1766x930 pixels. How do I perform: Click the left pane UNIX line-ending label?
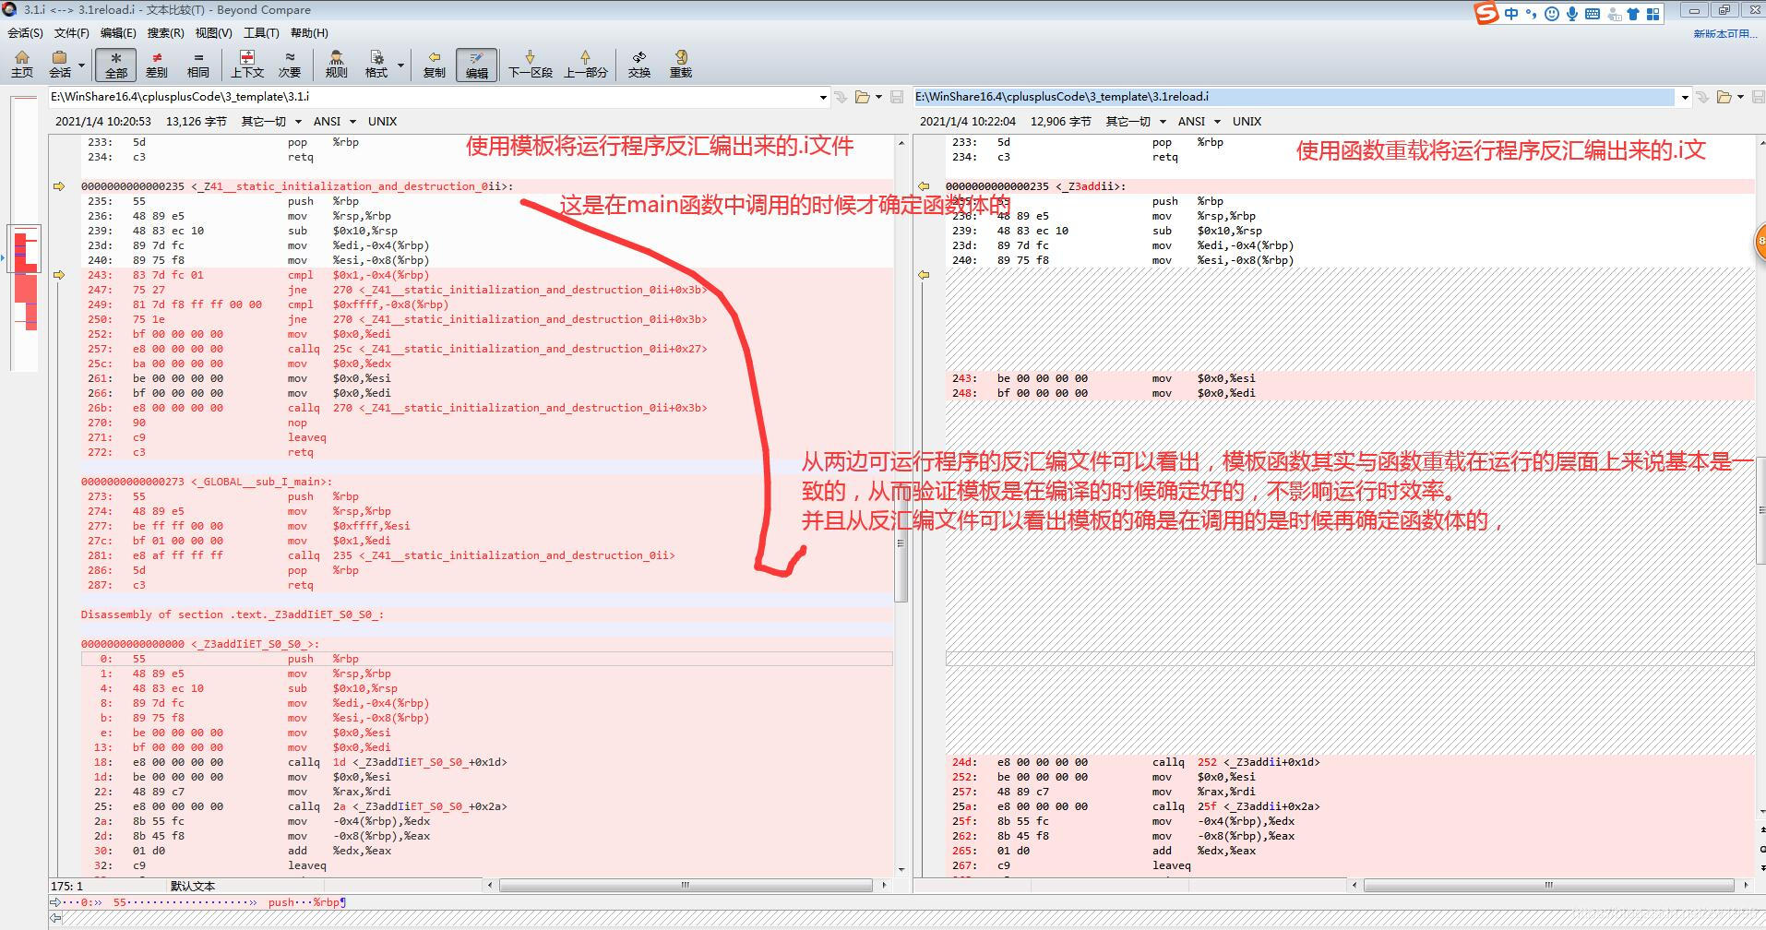[x=382, y=121]
